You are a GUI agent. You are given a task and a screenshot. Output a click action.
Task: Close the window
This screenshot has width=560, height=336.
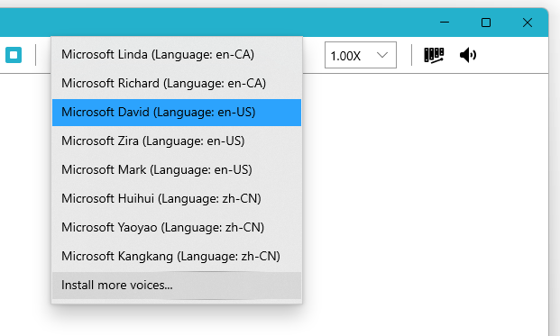click(x=528, y=23)
